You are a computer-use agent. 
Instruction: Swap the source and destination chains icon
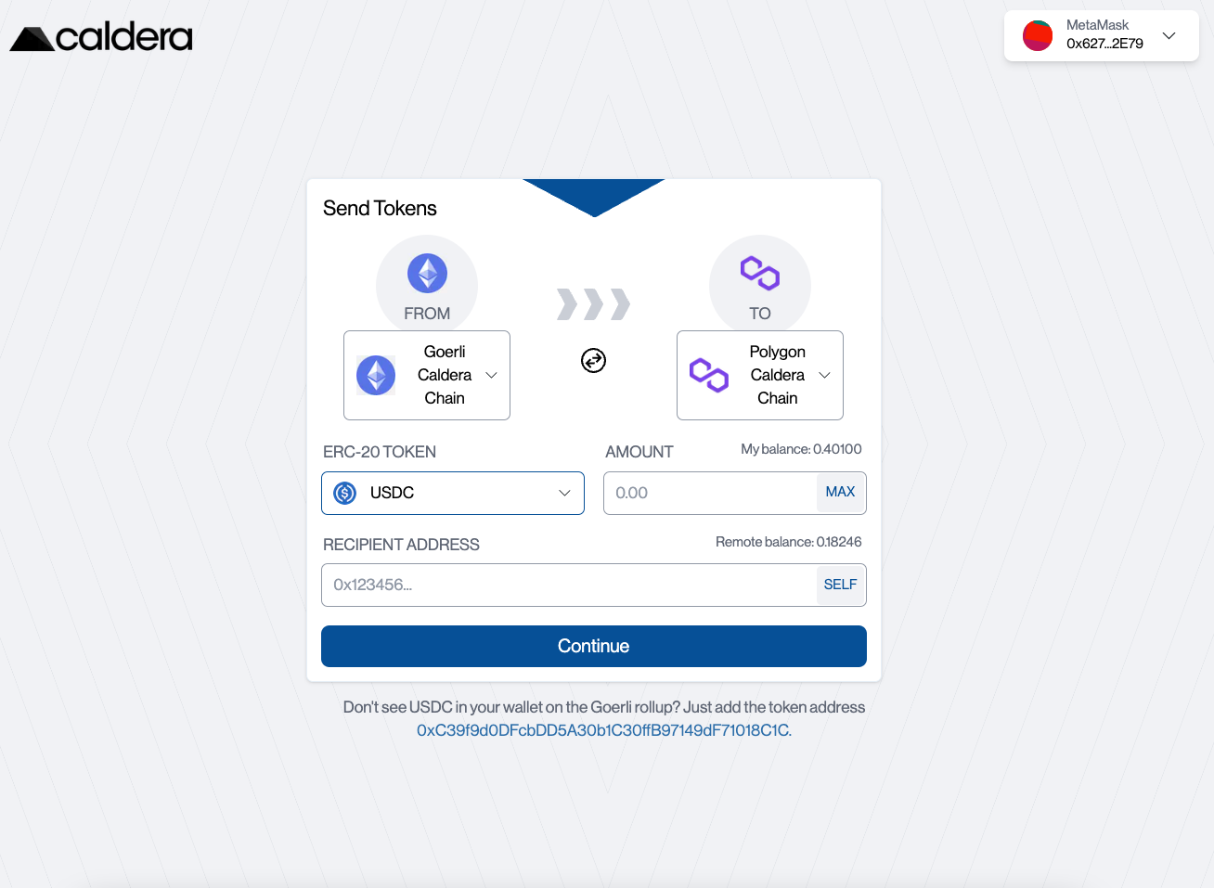click(593, 360)
